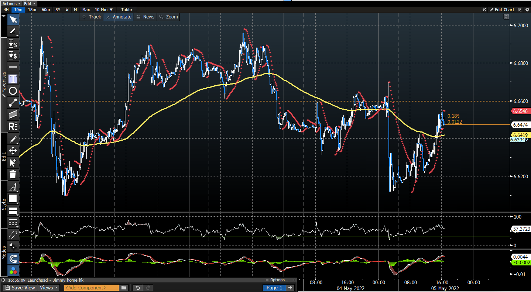Click the 57.3723 RSI value label

coord(521,229)
